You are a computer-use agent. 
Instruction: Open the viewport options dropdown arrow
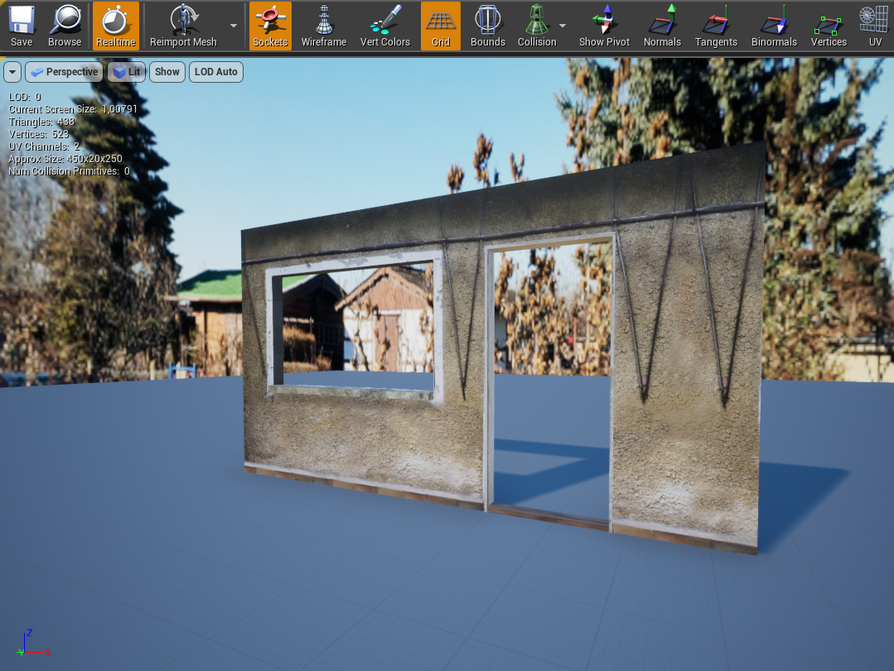click(12, 72)
